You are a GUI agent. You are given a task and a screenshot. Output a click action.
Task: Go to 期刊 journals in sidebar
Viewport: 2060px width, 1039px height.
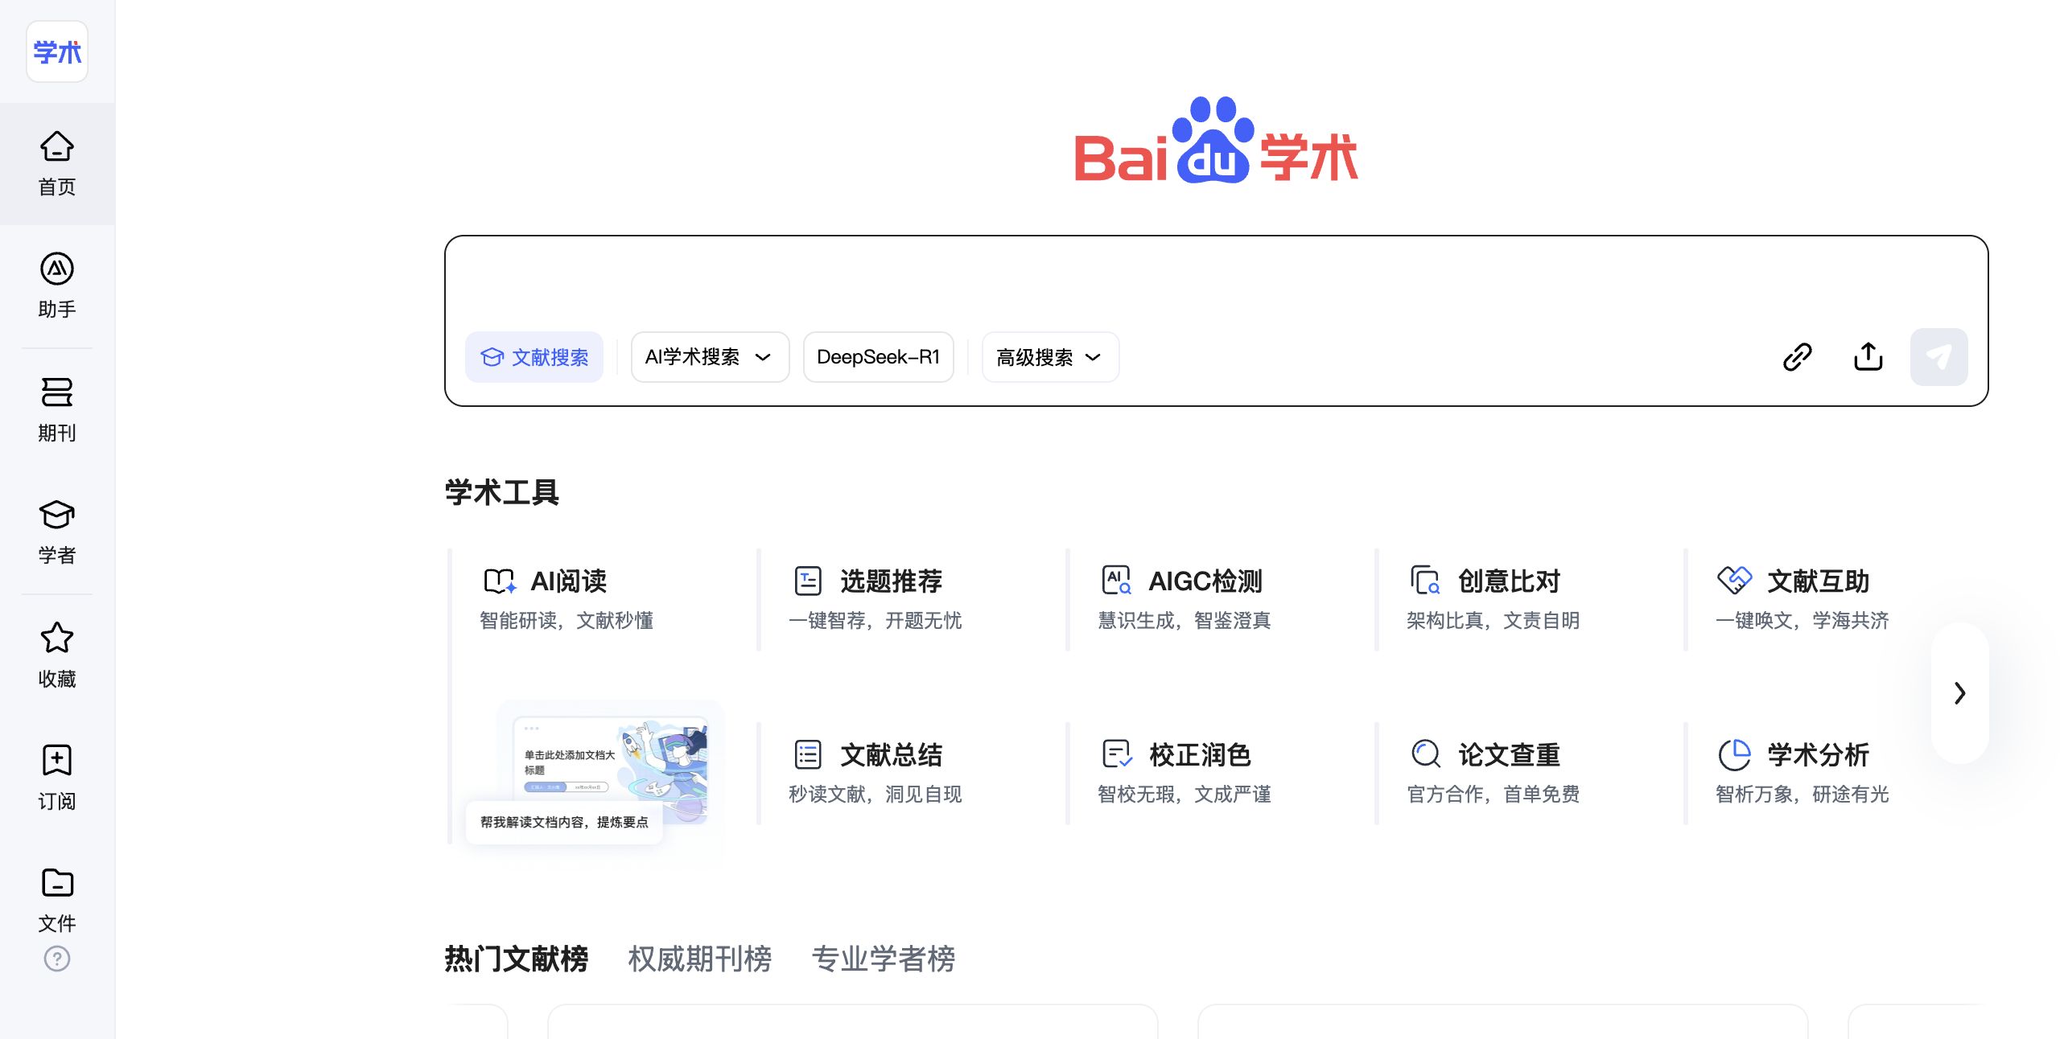(56, 409)
